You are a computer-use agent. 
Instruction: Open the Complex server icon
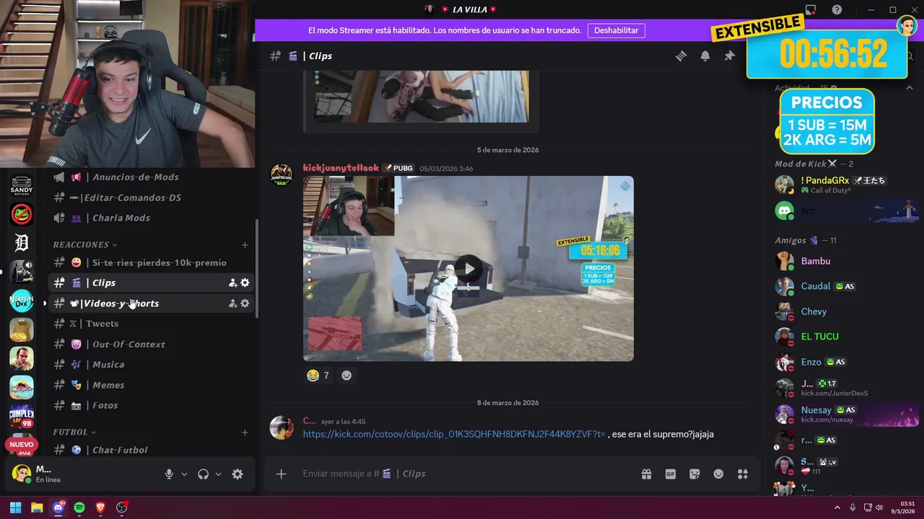tap(22, 416)
